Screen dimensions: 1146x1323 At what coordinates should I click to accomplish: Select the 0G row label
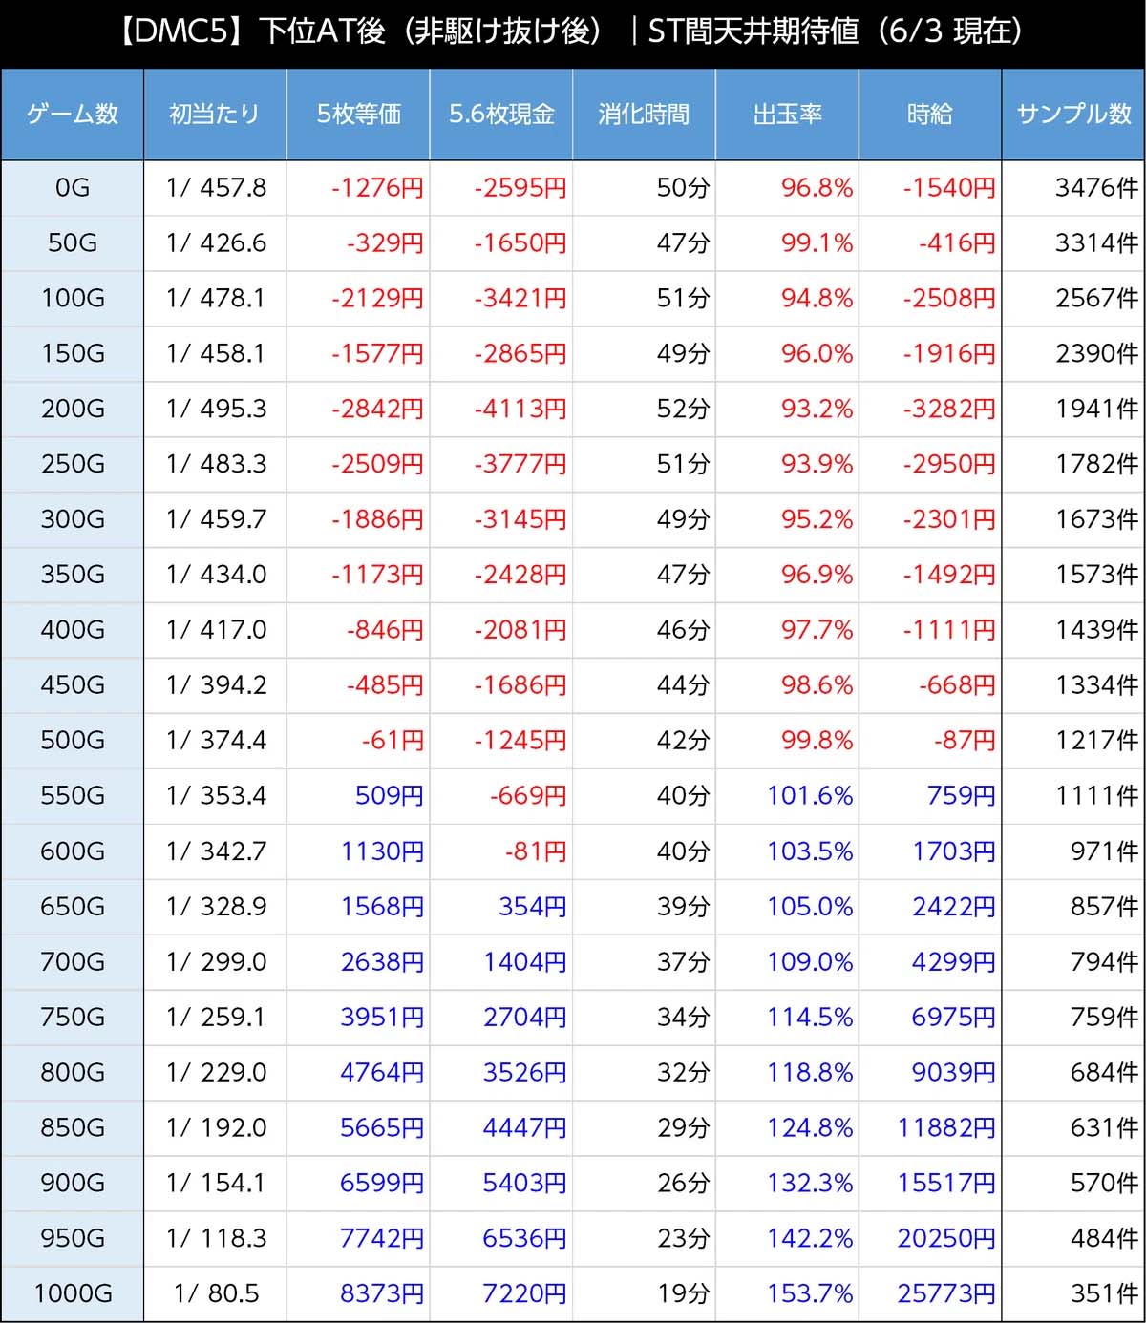click(73, 188)
